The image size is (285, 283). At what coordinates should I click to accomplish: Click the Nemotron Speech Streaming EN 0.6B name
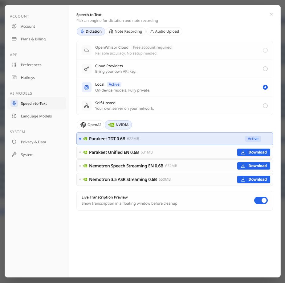pos(126,166)
